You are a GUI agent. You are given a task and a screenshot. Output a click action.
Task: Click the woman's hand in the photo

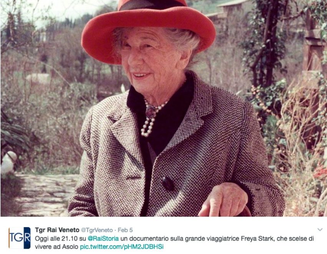(x=223, y=200)
